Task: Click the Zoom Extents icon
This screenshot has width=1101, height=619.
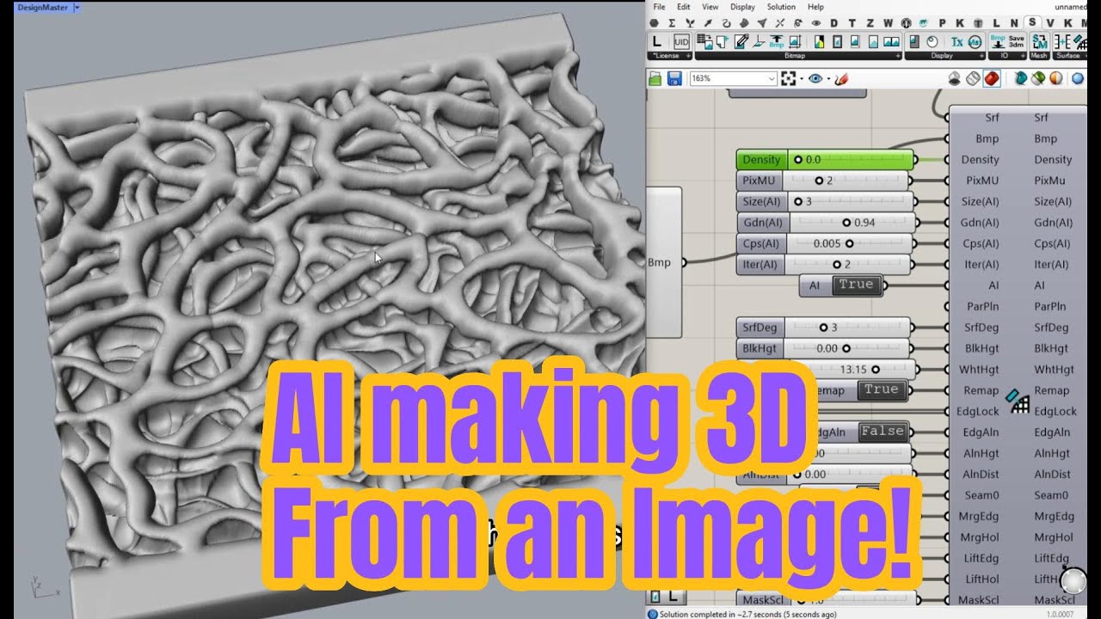Action: coord(789,78)
